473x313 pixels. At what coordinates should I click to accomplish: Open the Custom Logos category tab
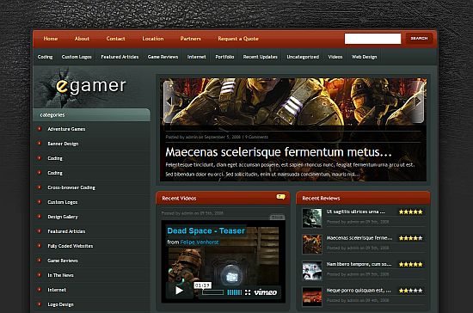(77, 57)
